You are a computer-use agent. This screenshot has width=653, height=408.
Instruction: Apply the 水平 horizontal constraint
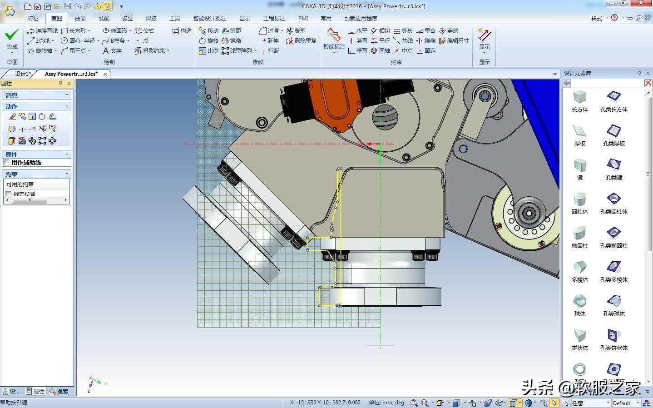point(358,30)
